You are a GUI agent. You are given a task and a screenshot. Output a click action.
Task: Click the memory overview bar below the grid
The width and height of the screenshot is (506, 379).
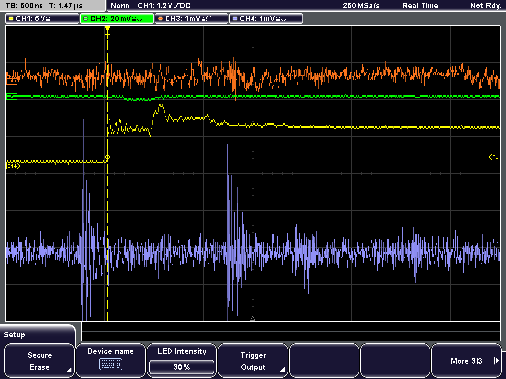click(291, 331)
